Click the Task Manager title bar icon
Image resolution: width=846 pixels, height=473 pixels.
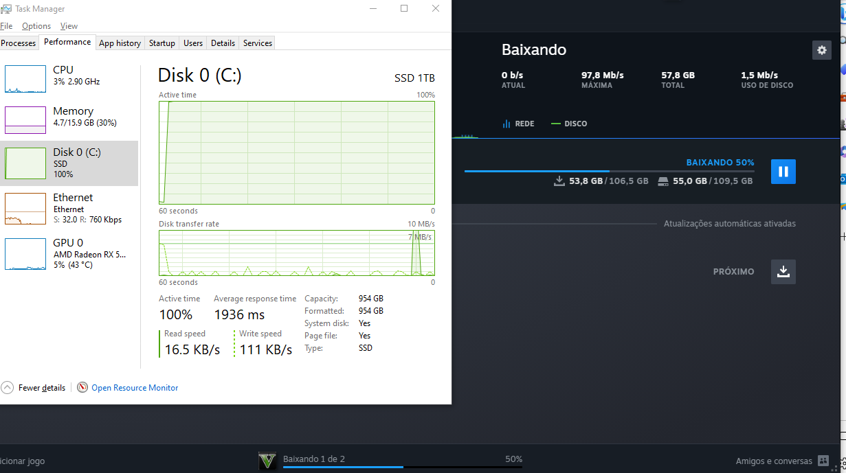click(x=5, y=9)
